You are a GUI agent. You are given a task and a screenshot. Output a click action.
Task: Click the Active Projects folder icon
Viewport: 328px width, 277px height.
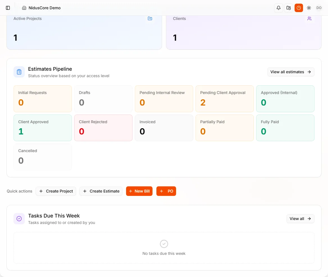pyautogui.click(x=150, y=19)
